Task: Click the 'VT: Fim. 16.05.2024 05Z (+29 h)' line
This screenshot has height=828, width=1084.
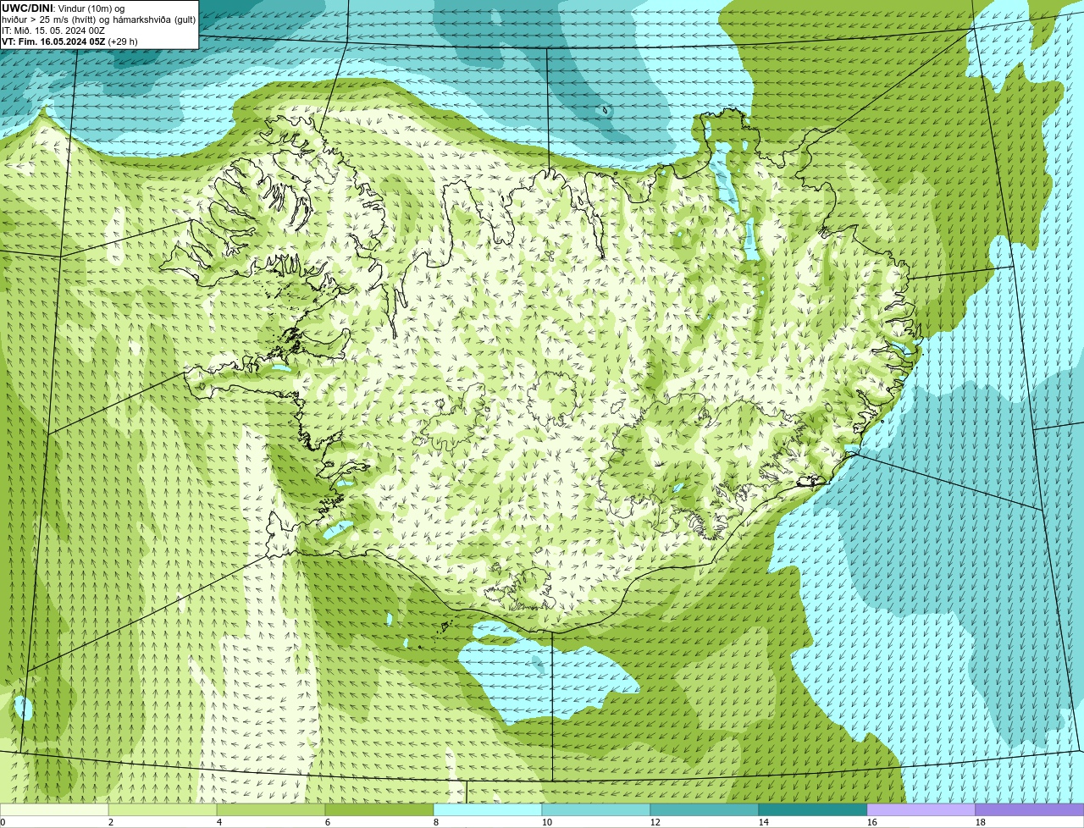Action: tap(69, 41)
